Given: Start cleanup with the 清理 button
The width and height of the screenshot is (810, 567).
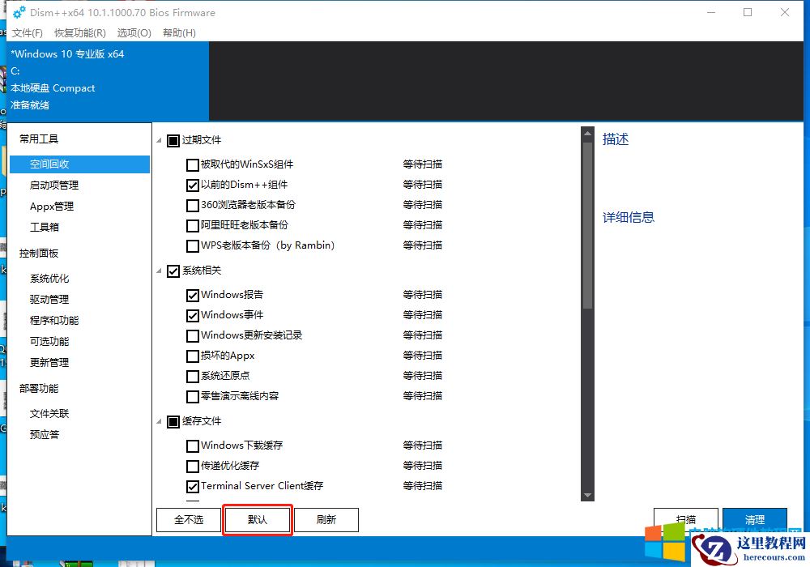Looking at the screenshot, I should pos(755,519).
